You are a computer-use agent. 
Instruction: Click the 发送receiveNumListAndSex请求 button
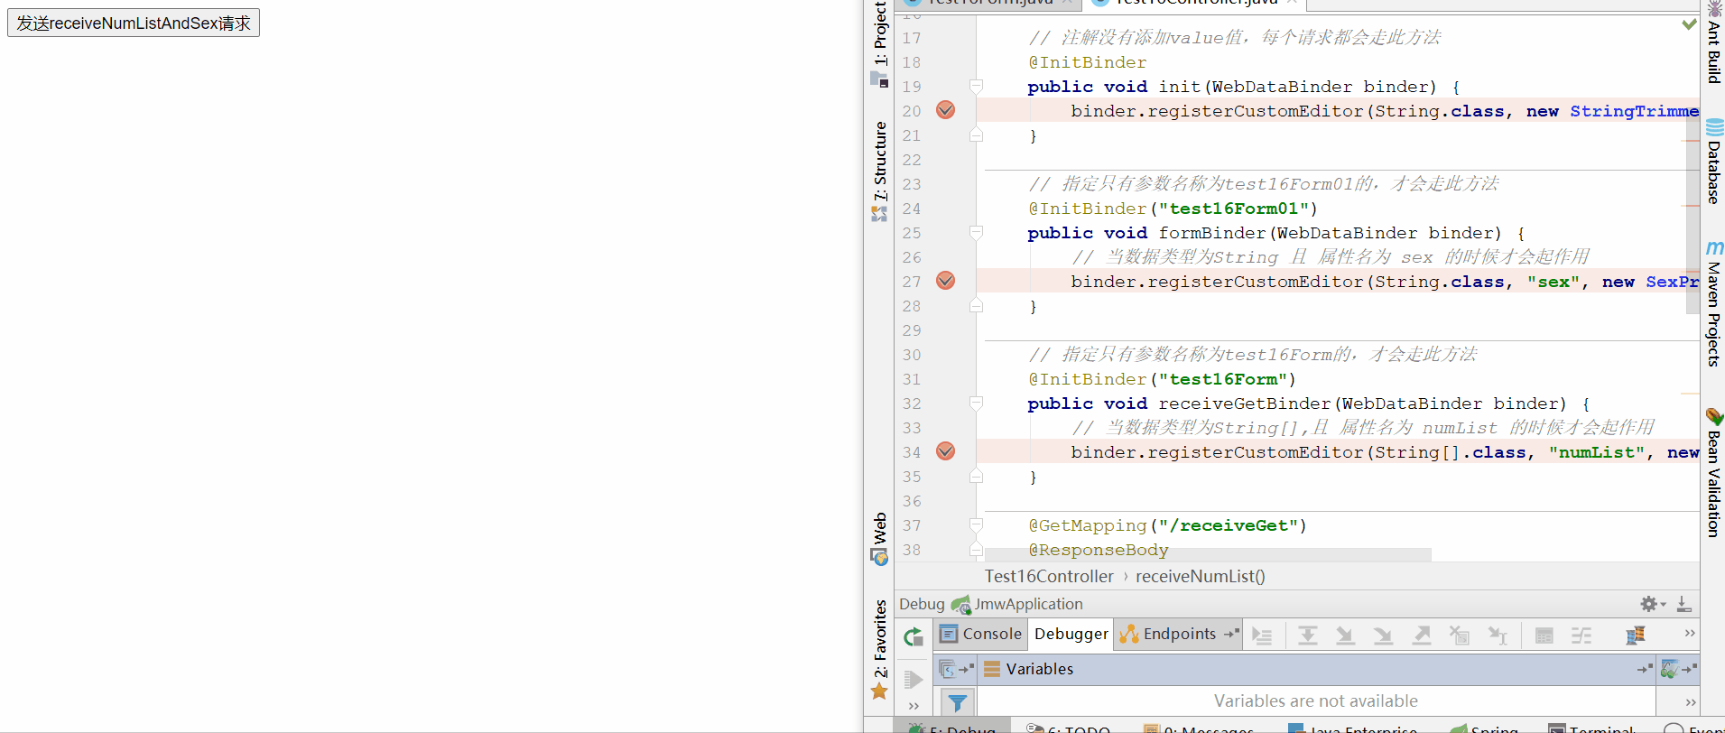(x=134, y=23)
